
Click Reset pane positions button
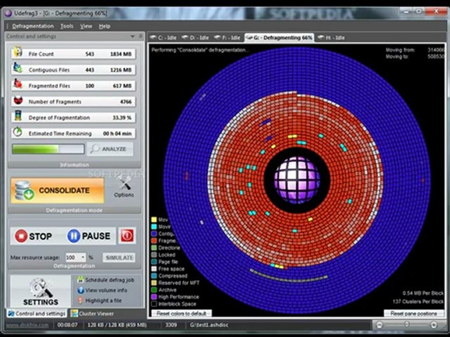click(x=413, y=314)
